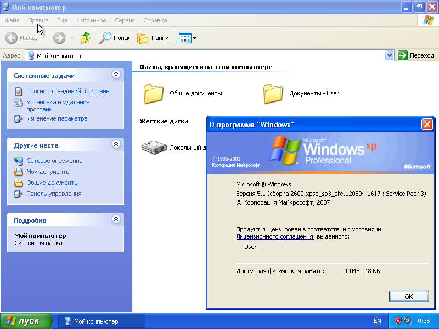
Task: Click the Изменение параметра icon
Action: click(19, 119)
